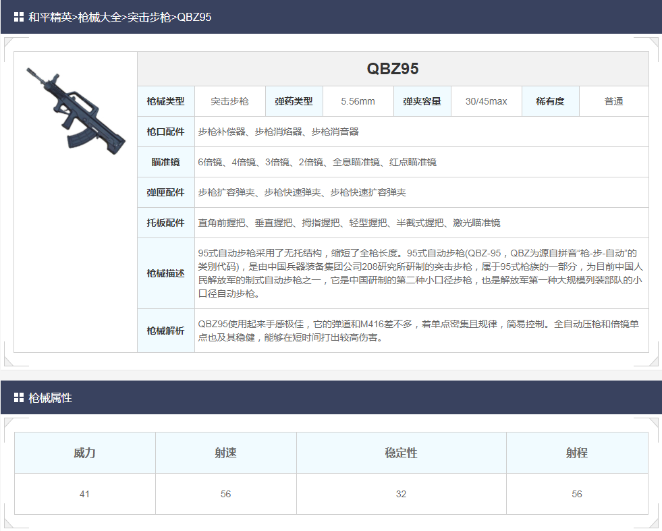Click the 枪械属性 section header text
Viewport: 662px width, 531px height.
(x=50, y=397)
